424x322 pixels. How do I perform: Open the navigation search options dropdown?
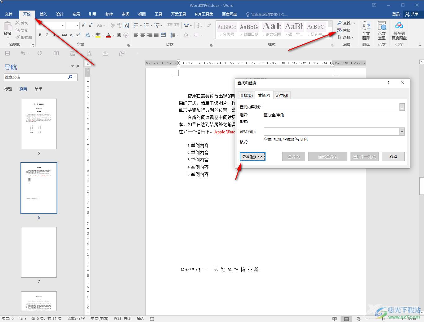point(75,77)
